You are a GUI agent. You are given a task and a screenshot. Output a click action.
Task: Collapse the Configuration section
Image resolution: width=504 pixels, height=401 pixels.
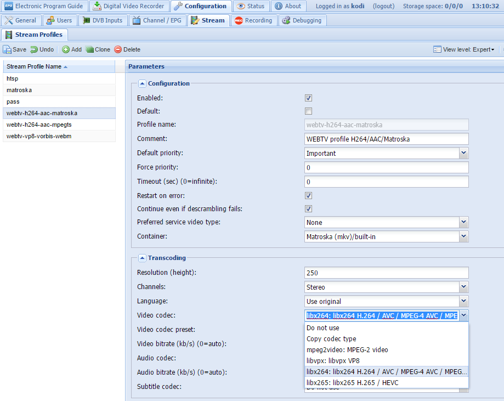pos(142,83)
